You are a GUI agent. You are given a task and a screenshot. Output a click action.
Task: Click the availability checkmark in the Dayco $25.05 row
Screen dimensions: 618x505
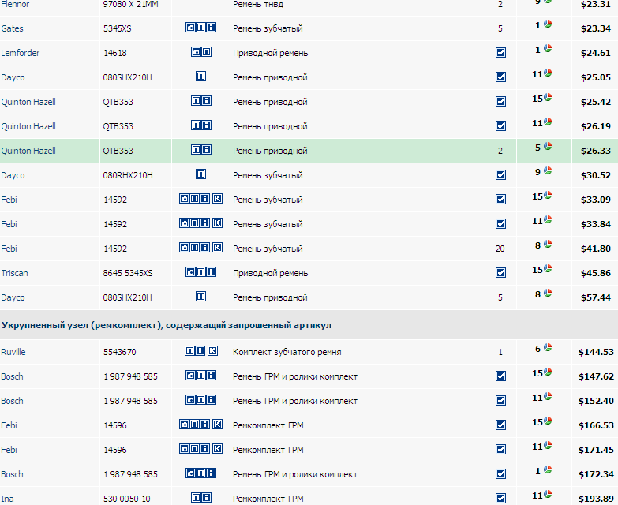[x=500, y=77]
